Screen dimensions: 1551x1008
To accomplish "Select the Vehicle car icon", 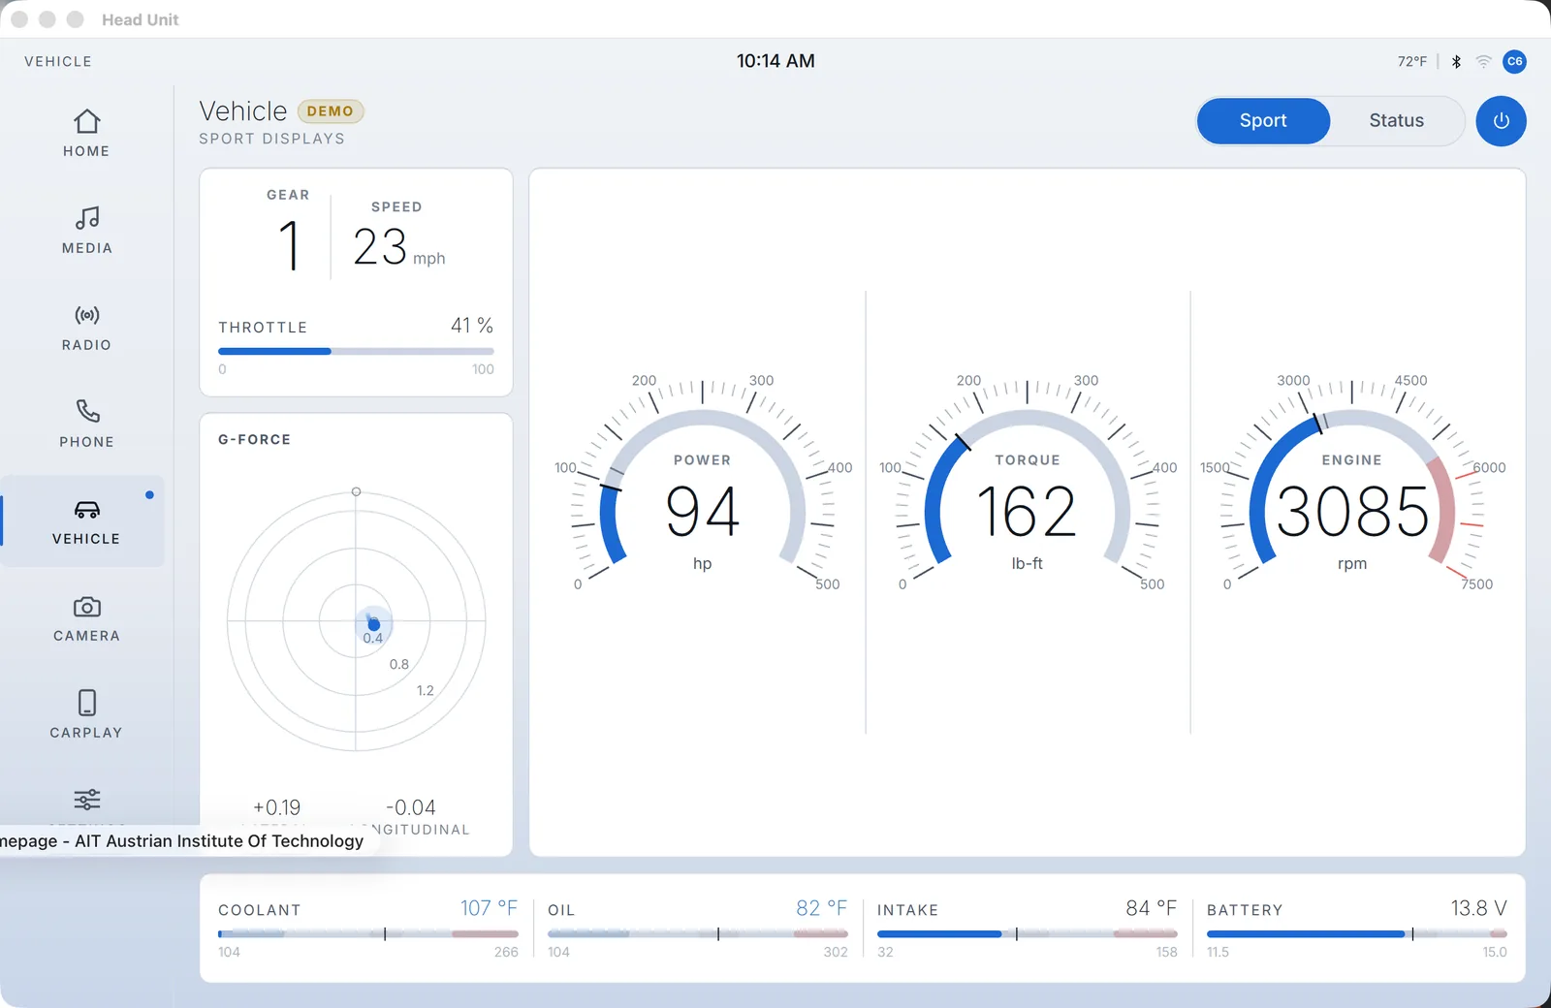I will [86, 510].
